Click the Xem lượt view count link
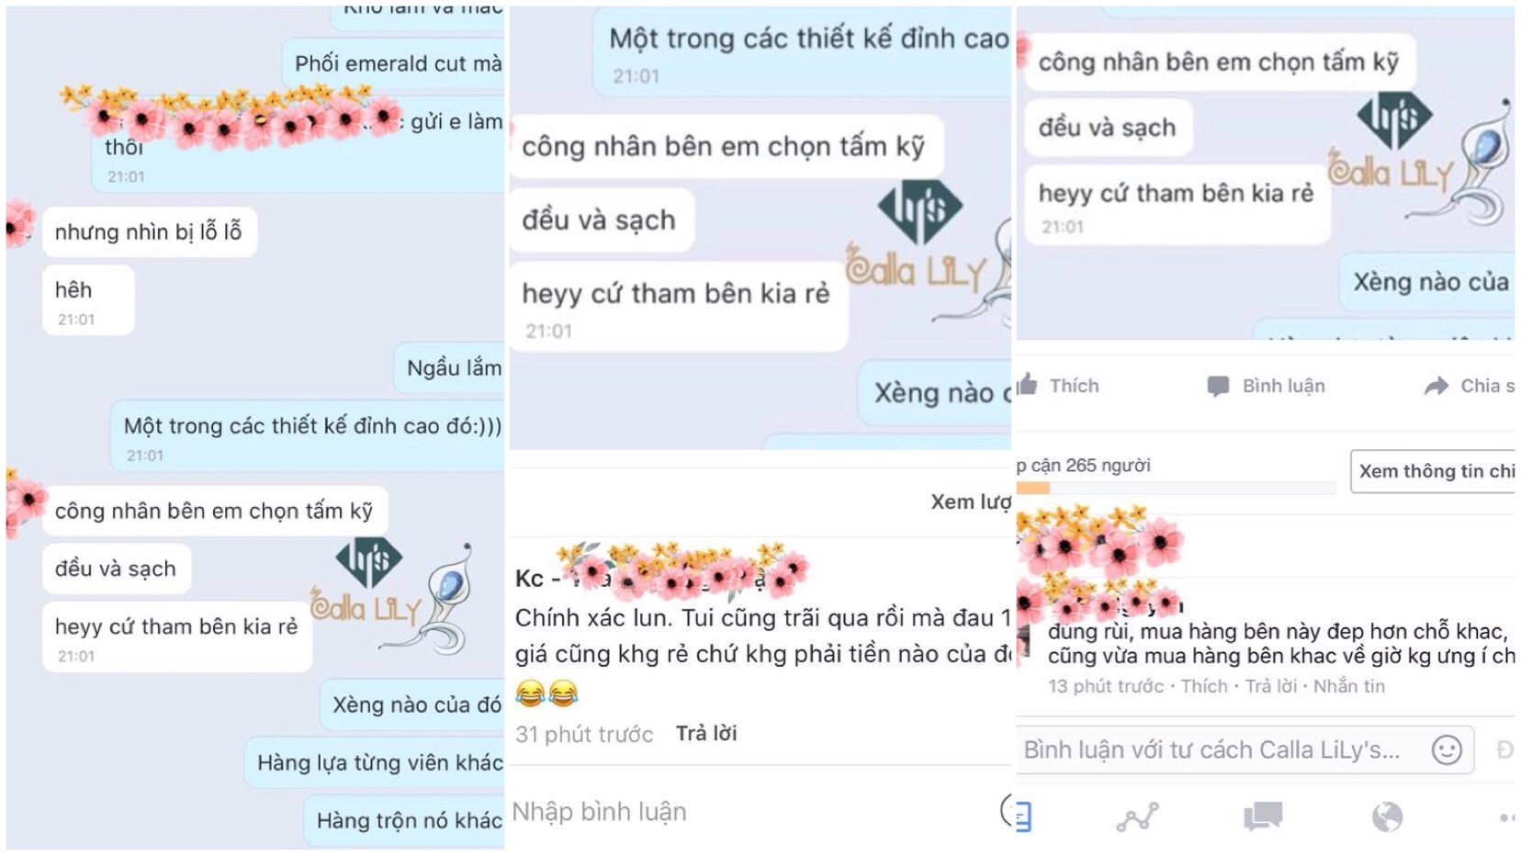1521x856 pixels. [970, 501]
